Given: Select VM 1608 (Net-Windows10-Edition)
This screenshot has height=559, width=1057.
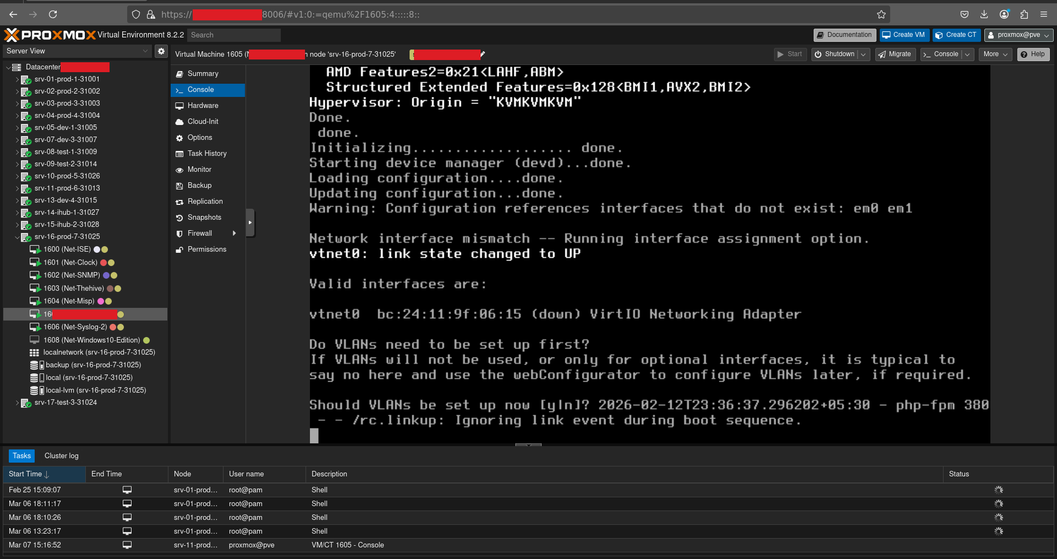Looking at the screenshot, I should (x=92, y=340).
